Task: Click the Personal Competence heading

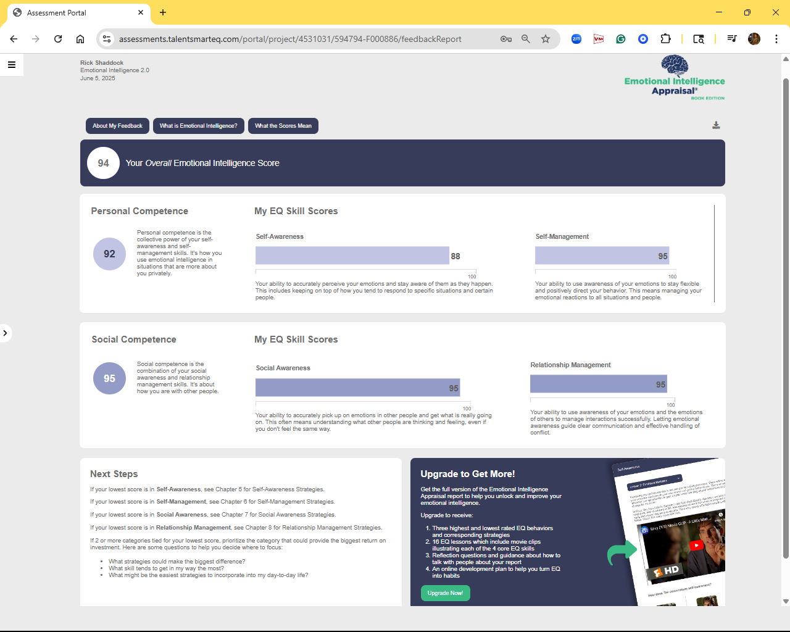Action: click(x=139, y=211)
